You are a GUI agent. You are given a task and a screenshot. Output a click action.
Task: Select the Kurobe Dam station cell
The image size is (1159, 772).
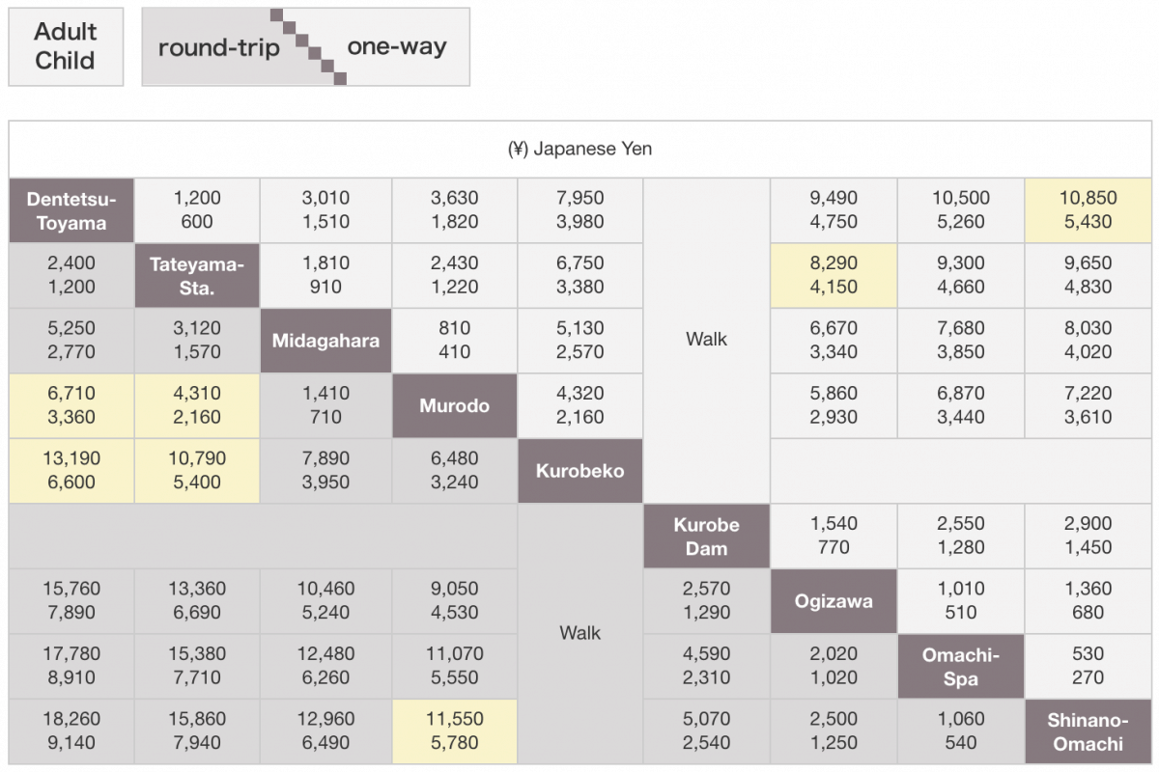tap(706, 537)
